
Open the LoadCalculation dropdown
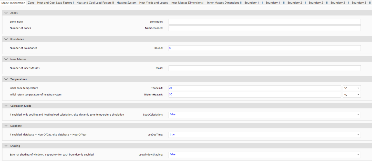coord(265,115)
